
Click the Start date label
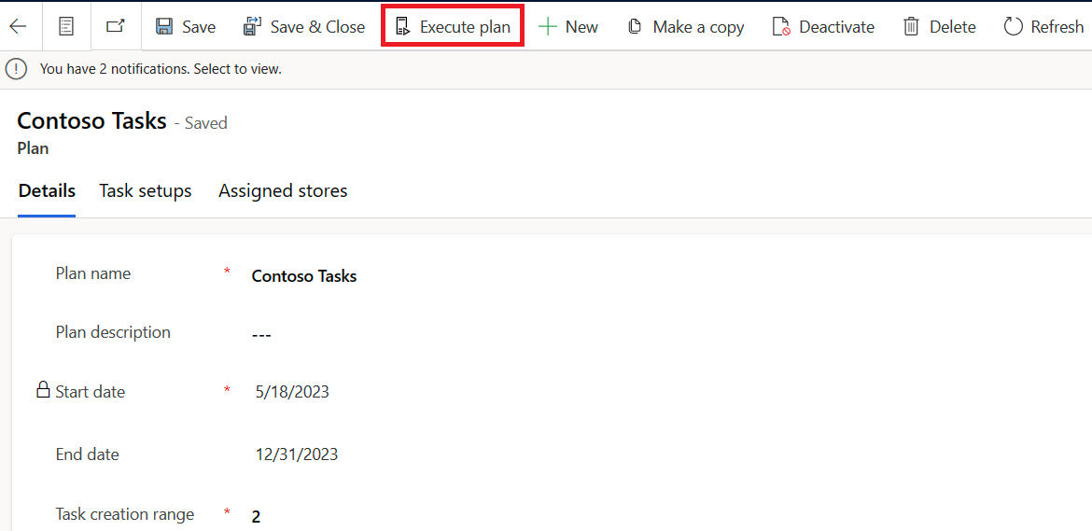91,392
